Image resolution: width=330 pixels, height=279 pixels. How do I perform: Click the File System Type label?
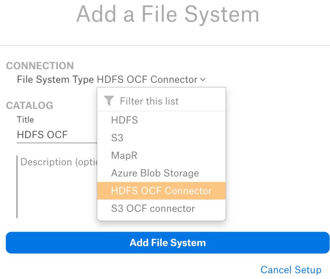point(55,80)
